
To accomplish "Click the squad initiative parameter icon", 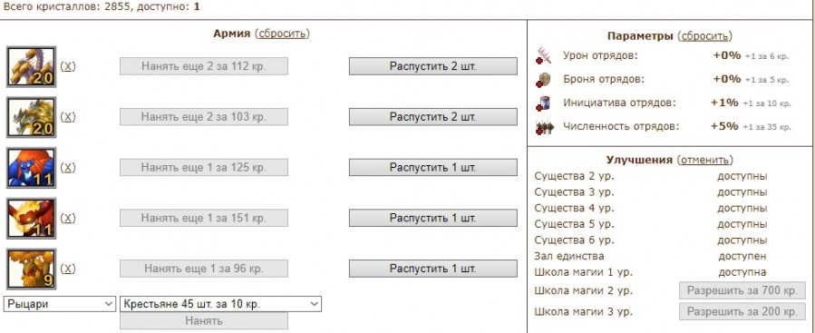I will coord(545,103).
